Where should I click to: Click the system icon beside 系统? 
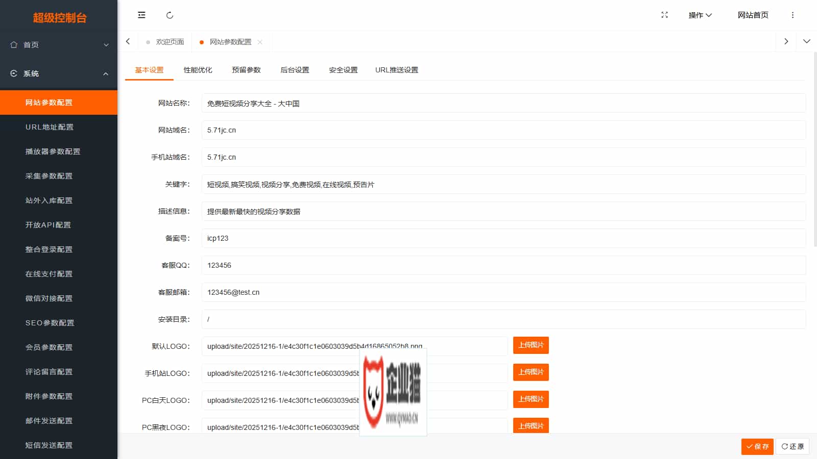14,73
